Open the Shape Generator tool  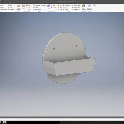coord(18,7)
